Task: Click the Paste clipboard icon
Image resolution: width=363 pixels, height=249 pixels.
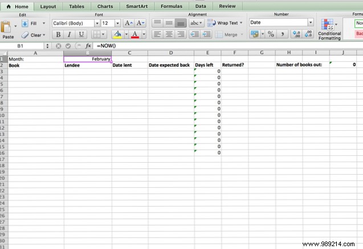Action: click(x=6, y=27)
